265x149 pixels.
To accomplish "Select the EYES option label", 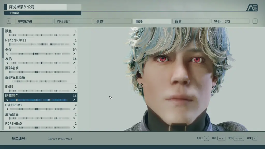I will pyautogui.click(x=9, y=86).
